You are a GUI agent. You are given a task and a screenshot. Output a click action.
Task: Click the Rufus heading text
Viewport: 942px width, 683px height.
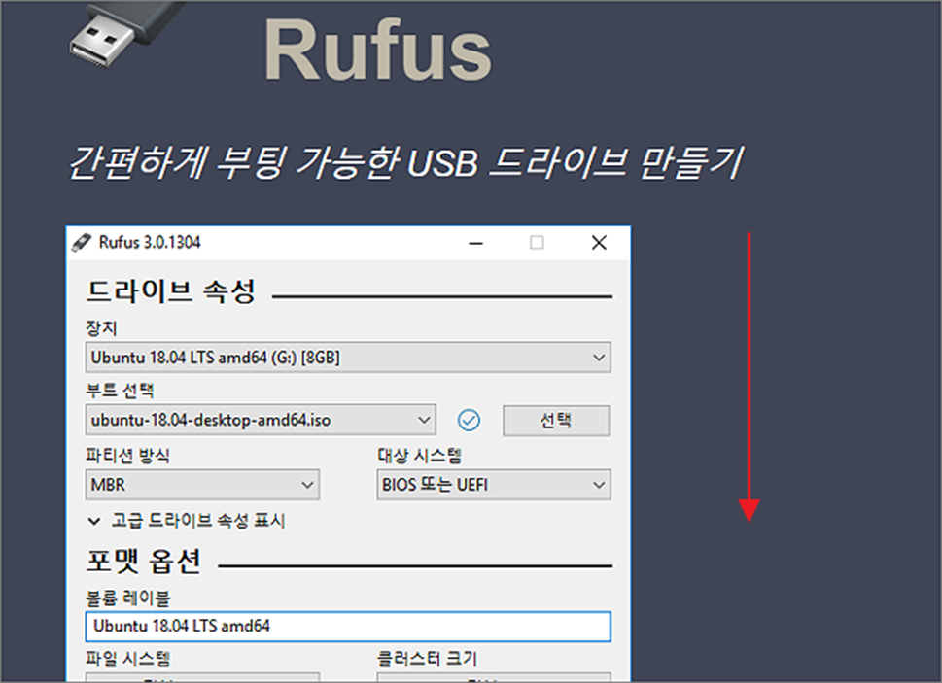coord(378,50)
